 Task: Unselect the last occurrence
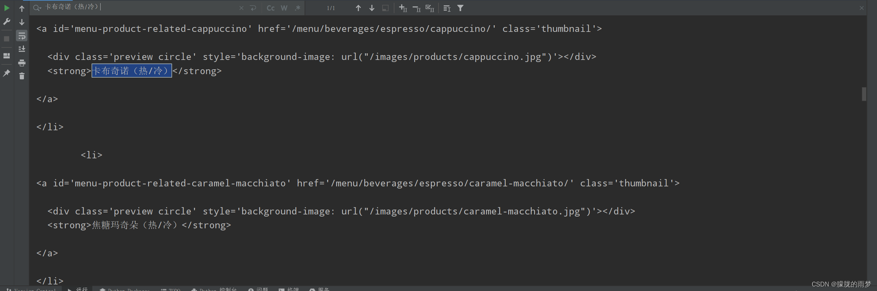tap(416, 8)
